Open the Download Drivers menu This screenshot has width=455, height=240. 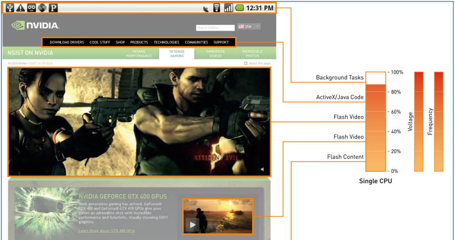pos(67,42)
